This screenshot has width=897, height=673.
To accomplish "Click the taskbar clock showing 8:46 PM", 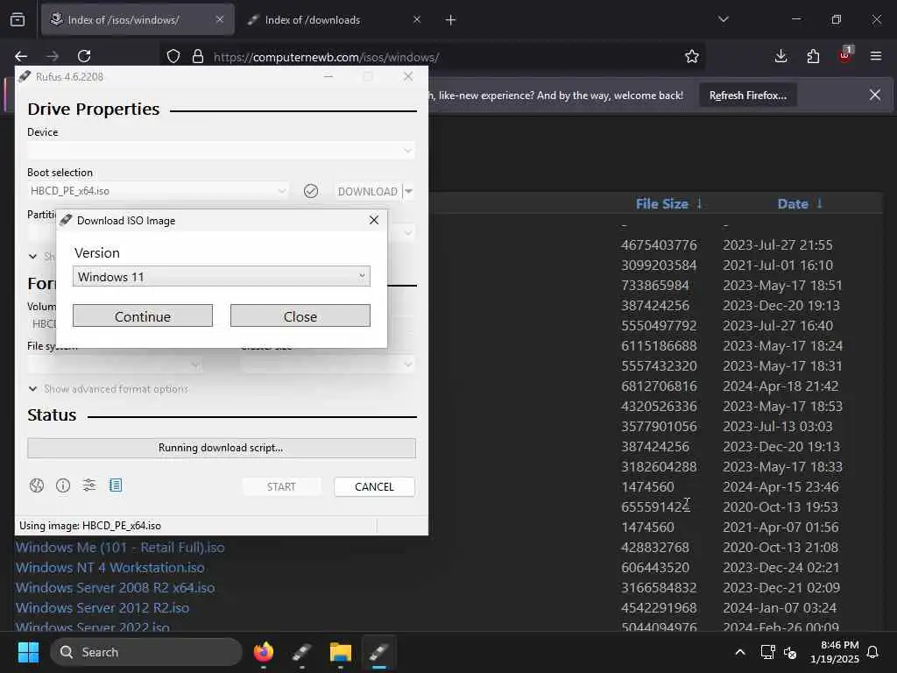I will [x=835, y=652].
